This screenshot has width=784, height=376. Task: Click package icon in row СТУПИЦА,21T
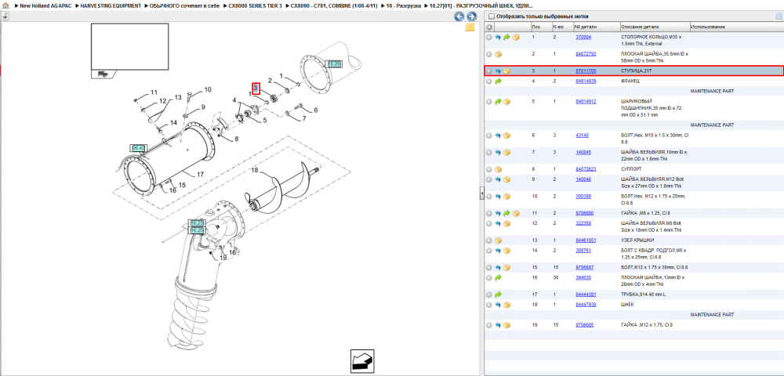tap(506, 71)
